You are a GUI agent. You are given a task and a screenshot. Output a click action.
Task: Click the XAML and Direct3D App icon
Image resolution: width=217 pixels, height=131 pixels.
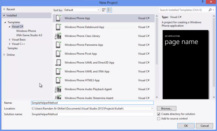pos(58,63)
